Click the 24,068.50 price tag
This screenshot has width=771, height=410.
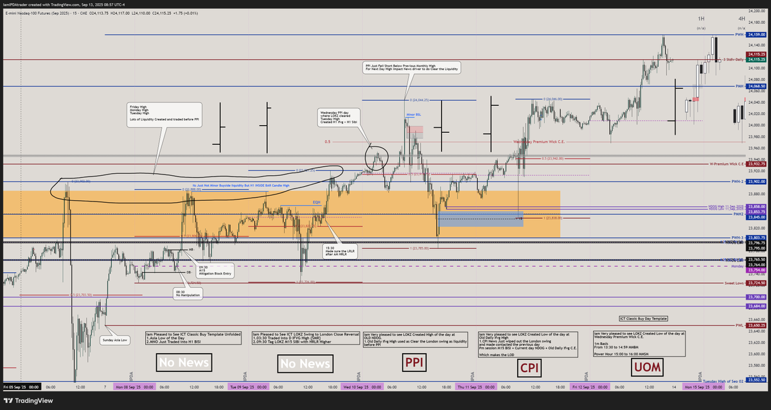coord(756,85)
